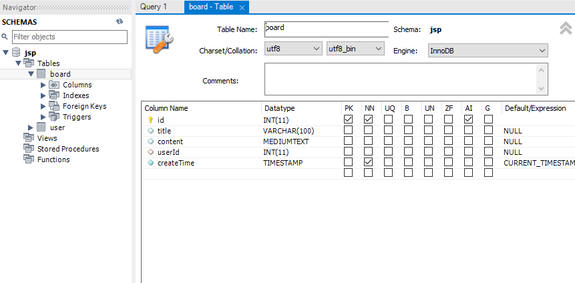Collapse the Tables tree node
This screenshot has width=575, height=283.
(x=18, y=63)
